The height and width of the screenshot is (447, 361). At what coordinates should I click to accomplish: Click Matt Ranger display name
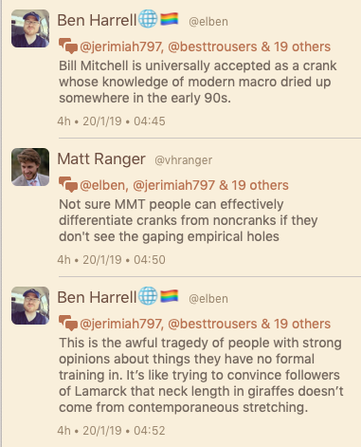coord(101,158)
